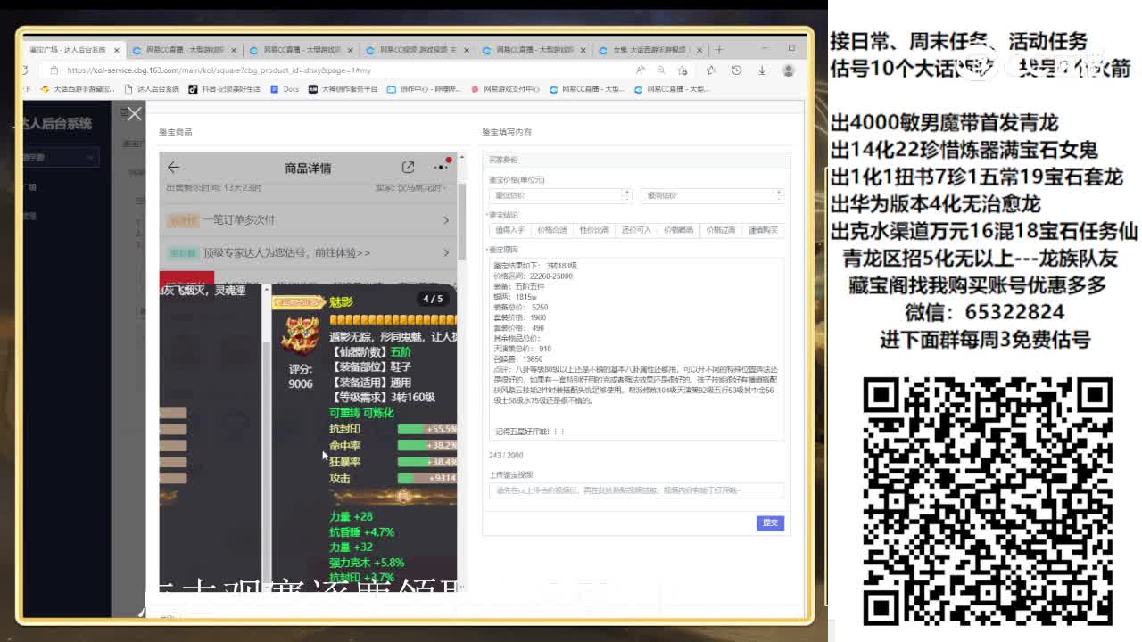Screen dimensions: 1142x642
Task: Open browser history clock icon
Action: (736, 70)
